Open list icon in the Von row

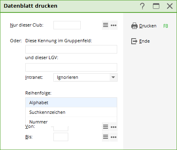tap(106, 127)
